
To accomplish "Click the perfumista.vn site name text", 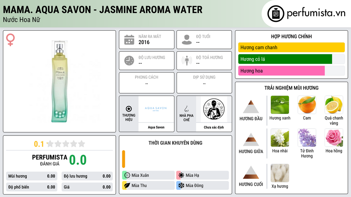I will 316,13.
